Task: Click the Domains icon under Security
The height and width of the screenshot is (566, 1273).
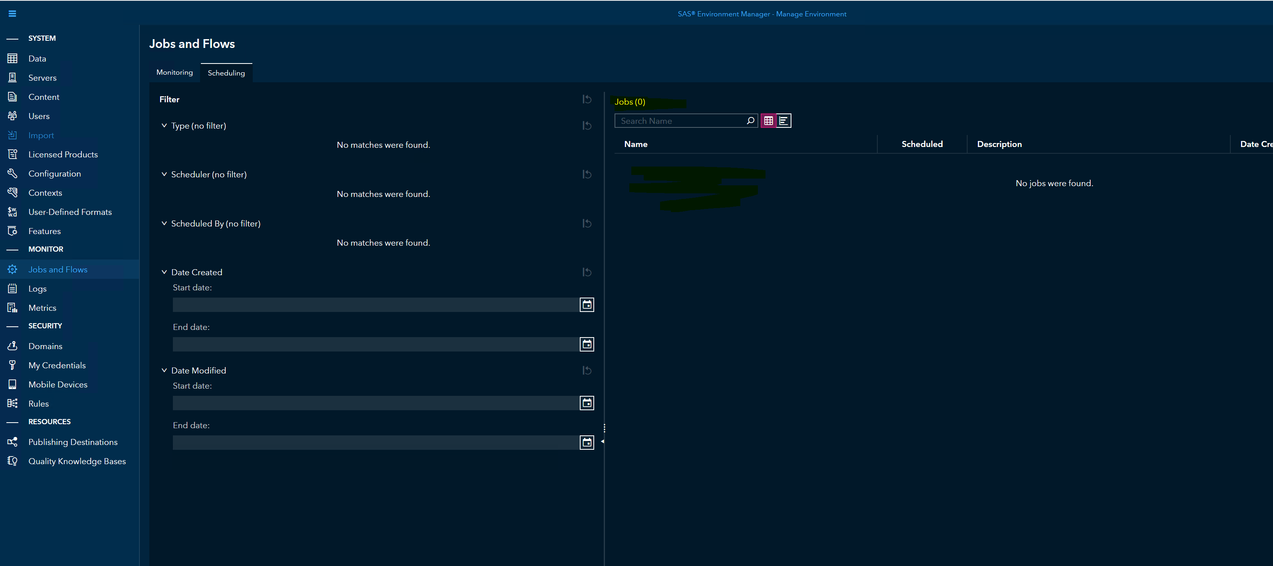Action: click(x=12, y=346)
